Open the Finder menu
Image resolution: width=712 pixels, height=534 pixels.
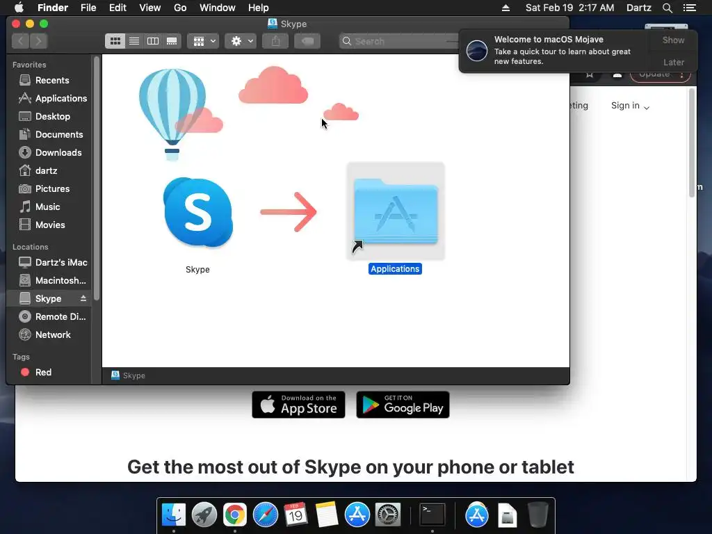click(53, 8)
